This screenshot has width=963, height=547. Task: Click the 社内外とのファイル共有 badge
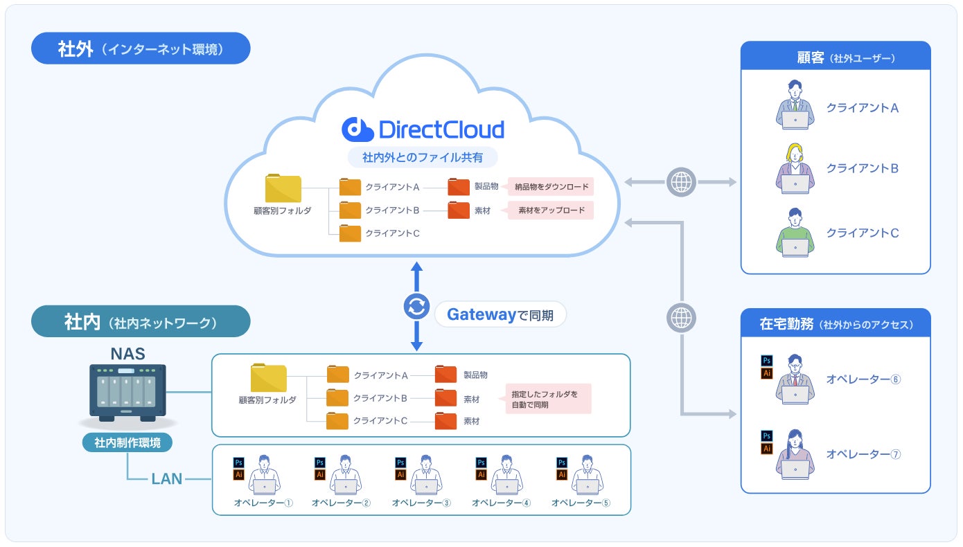[x=423, y=157]
